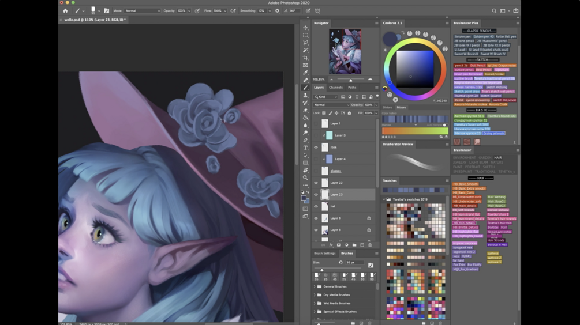Select the Eyedropper tool
The height and width of the screenshot is (325, 580).
[x=305, y=73]
